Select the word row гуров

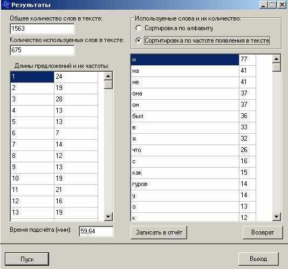click(x=193, y=184)
